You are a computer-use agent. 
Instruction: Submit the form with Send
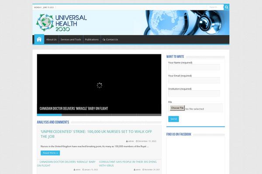pyautogui.click(x=173, y=119)
